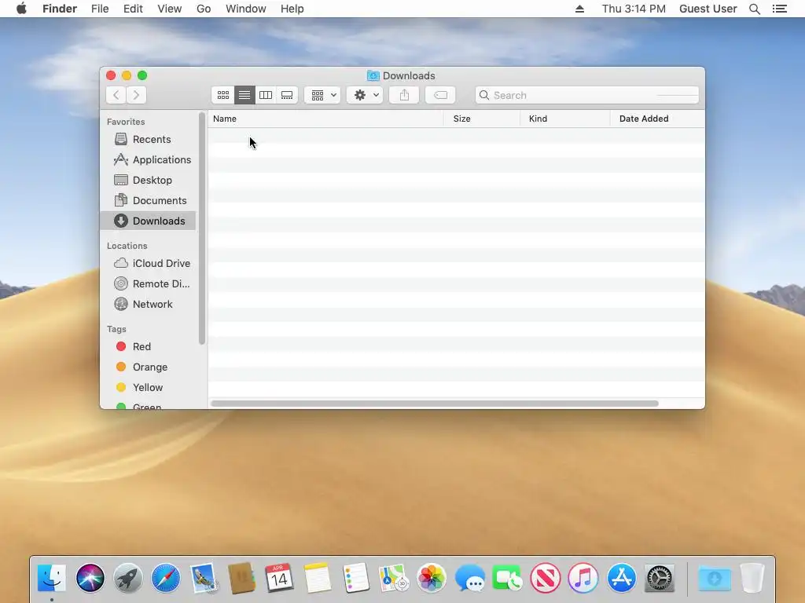Click the sidebar vertical scrollbar
This screenshot has width=805, height=603.
click(x=202, y=228)
